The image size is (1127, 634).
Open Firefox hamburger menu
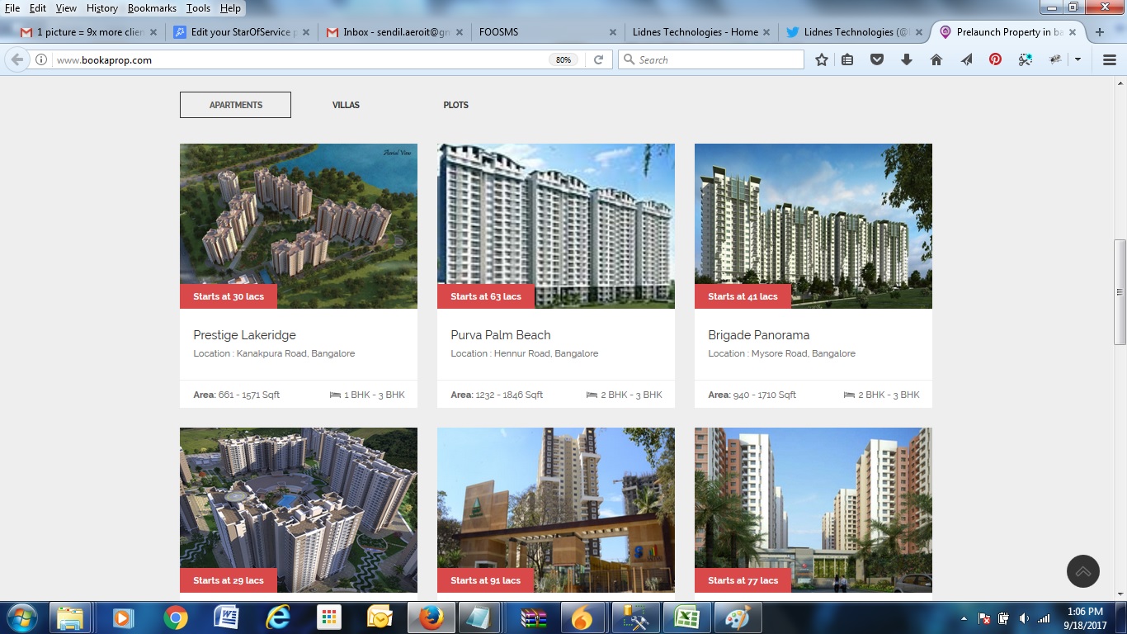(1110, 59)
